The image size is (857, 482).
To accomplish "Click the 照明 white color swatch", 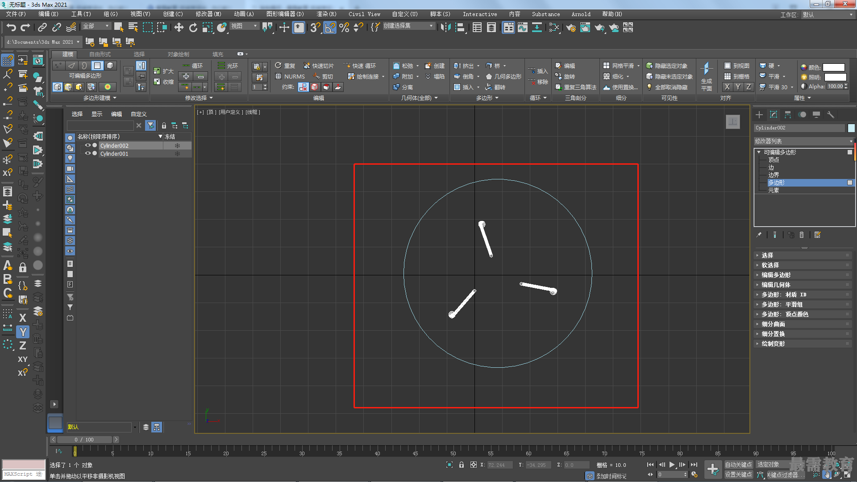I will tap(835, 77).
